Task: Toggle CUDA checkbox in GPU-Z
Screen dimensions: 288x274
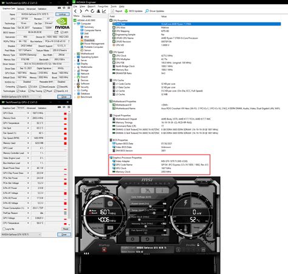Action: 30,87
